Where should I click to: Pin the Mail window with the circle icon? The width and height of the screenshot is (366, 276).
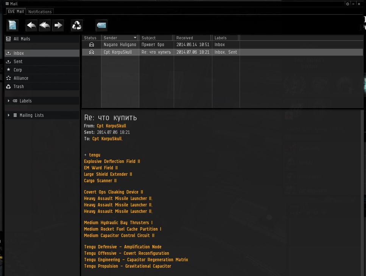(x=347, y=4)
